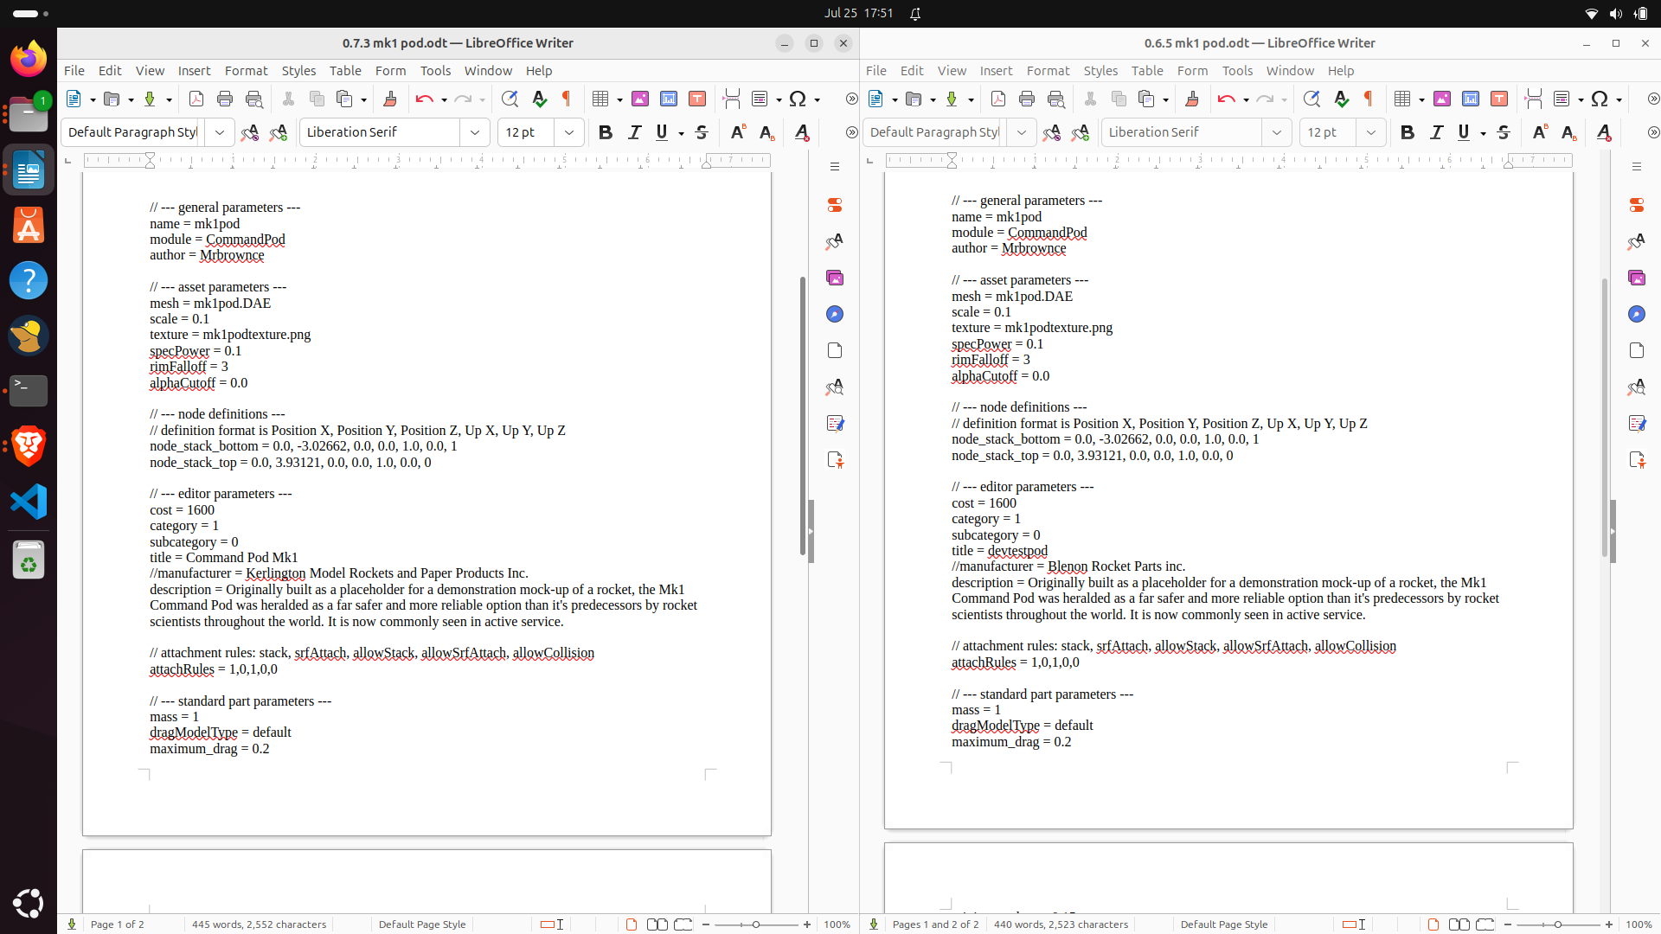Run spelling check icon in left window

click(539, 99)
